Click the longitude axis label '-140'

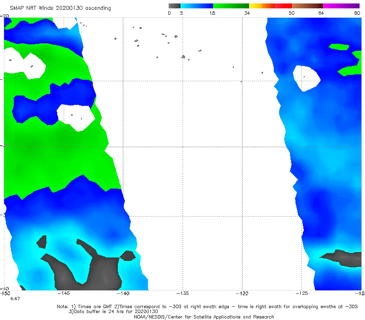pos(123,293)
